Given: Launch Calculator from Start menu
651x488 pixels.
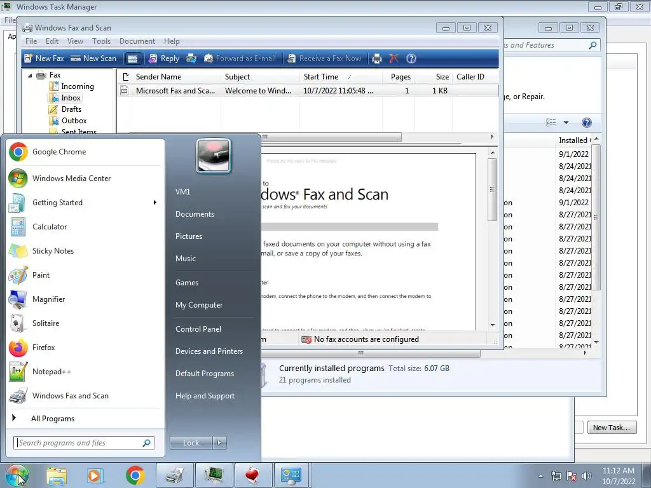Looking at the screenshot, I should tap(85, 227).
